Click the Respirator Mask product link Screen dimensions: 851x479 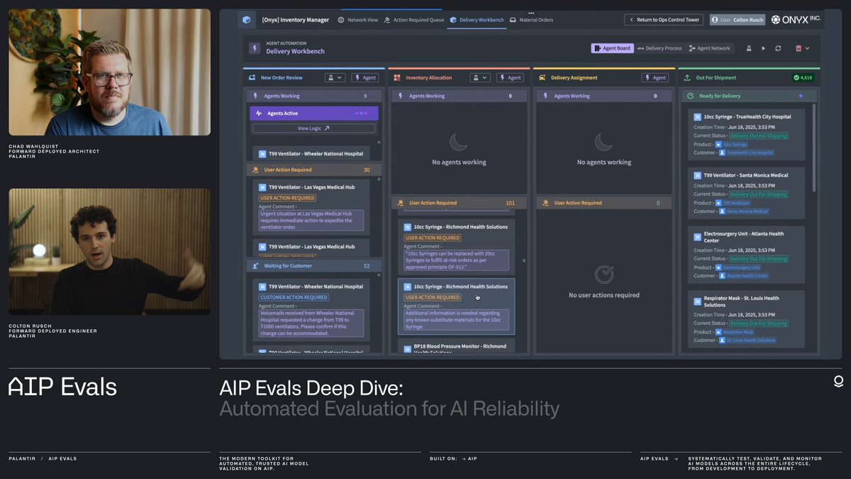point(734,331)
